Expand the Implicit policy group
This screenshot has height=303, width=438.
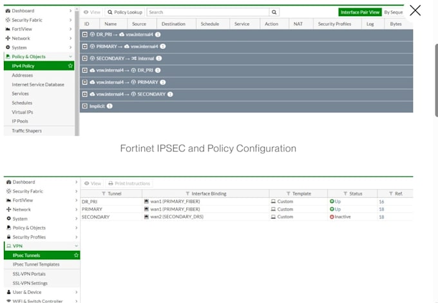pyautogui.click(x=85, y=106)
